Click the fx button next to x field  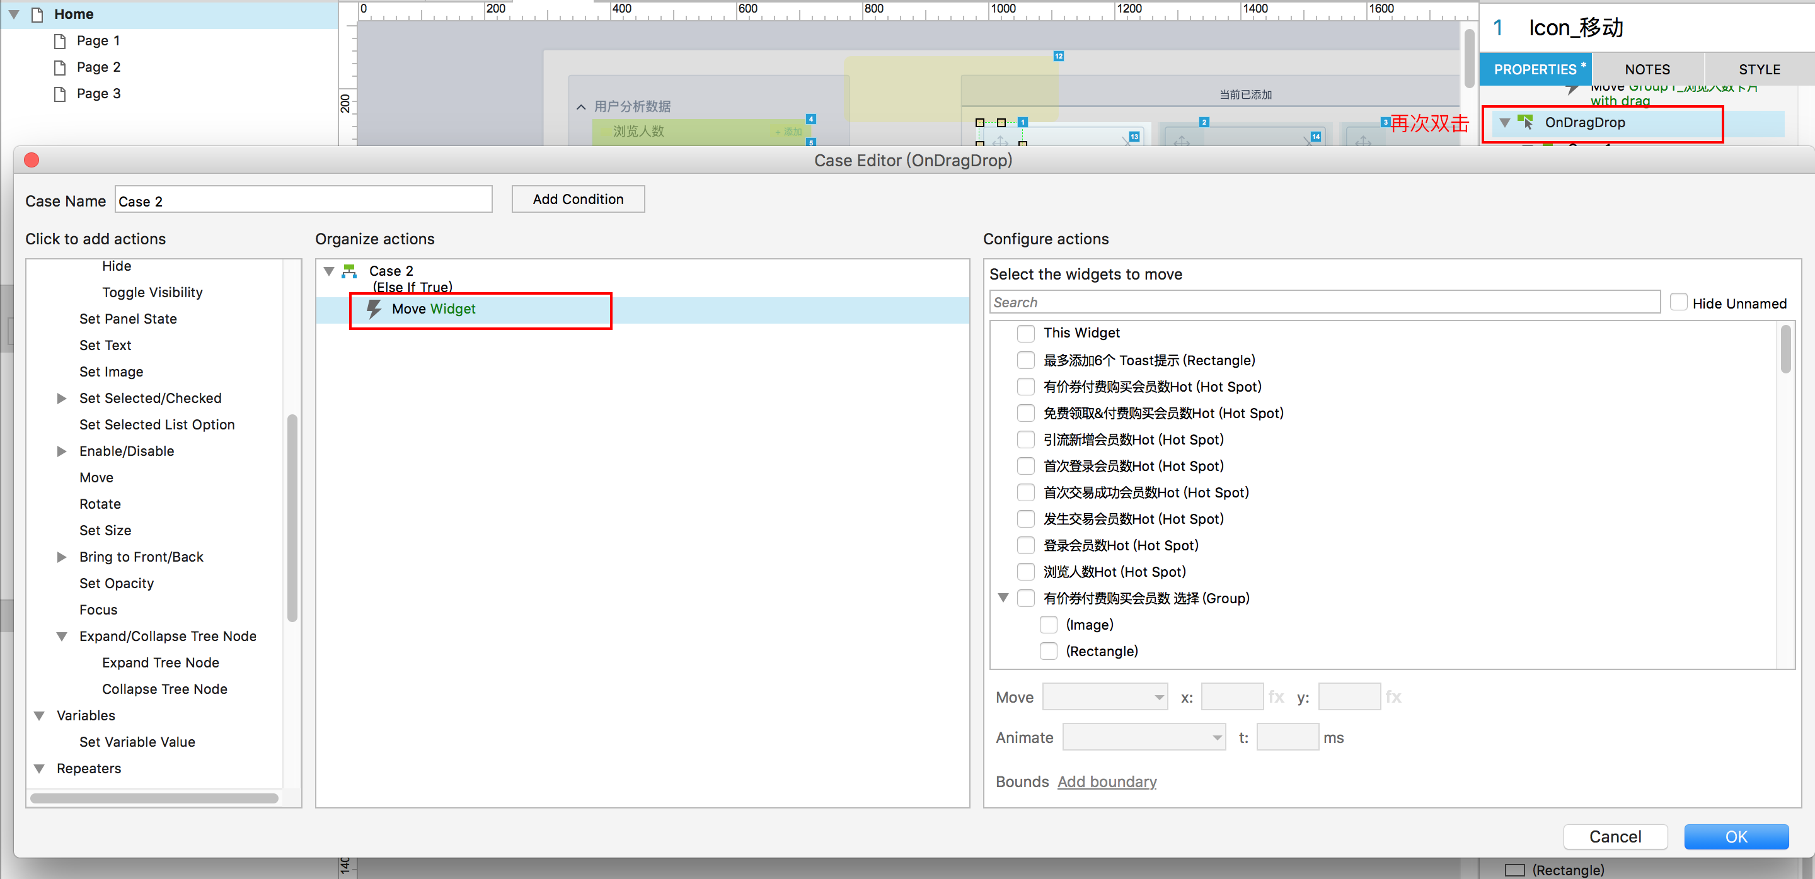(x=1276, y=697)
